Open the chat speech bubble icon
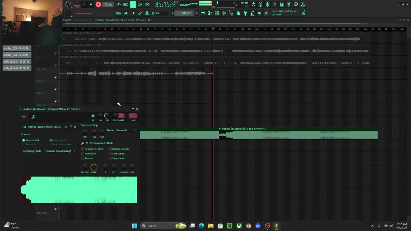The image size is (411, 231). tap(296, 4)
